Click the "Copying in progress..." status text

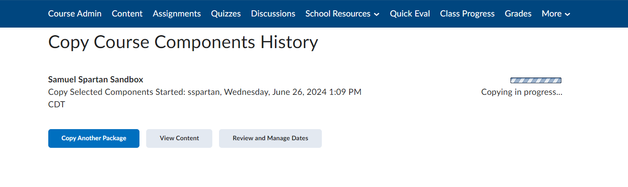click(x=522, y=92)
